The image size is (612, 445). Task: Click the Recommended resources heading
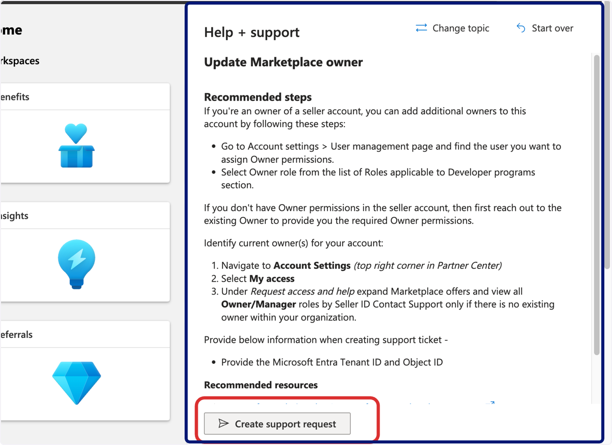[261, 385]
